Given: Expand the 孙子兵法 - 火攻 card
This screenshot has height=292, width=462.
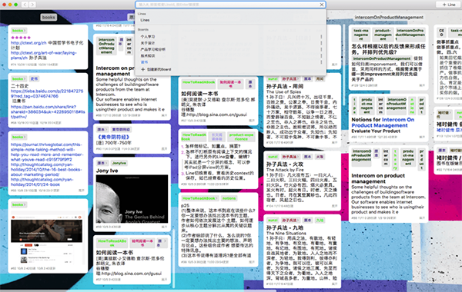Looking at the screenshot, I should [335, 206].
